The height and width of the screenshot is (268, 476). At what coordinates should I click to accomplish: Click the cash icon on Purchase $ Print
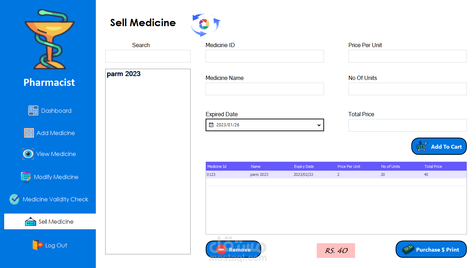(409, 249)
